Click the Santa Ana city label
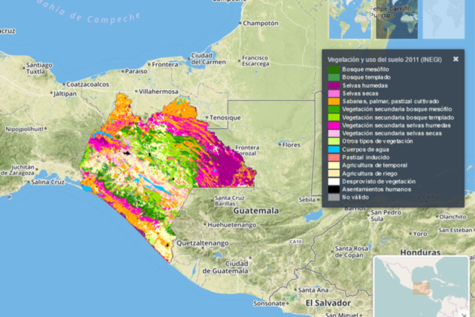 tap(313, 290)
